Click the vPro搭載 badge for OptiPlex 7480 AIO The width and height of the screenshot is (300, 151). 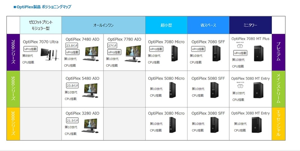72,52
